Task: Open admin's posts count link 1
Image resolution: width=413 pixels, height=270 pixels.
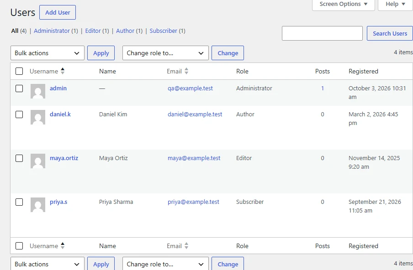Action: tap(323, 88)
